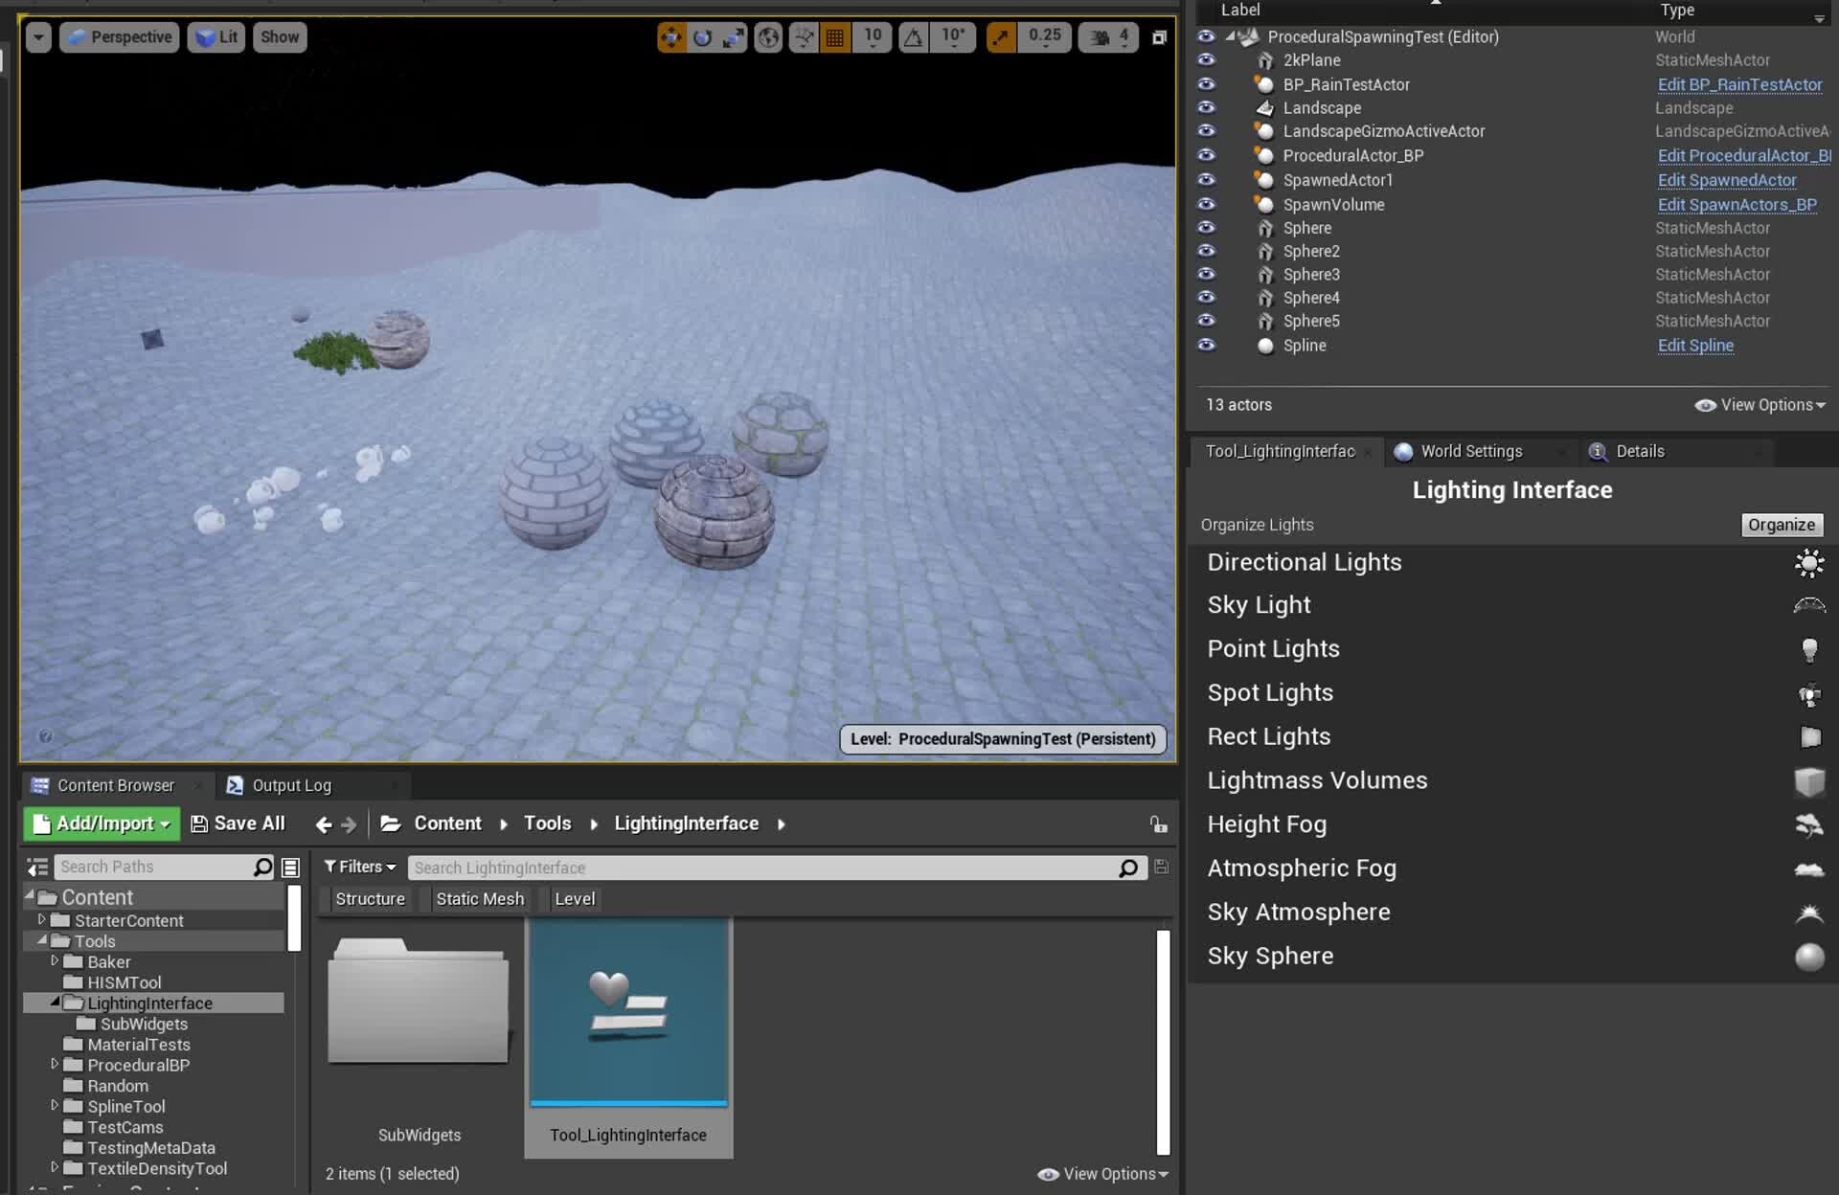
Task: Select the rotate tool in viewport toolbar
Action: pos(702,36)
